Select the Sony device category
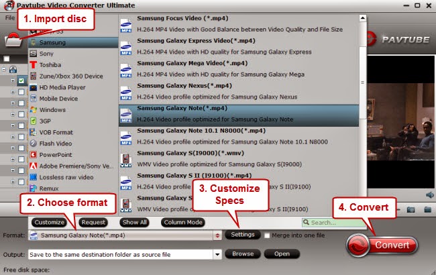The width and height of the screenshot is (436, 275). (73, 54)
